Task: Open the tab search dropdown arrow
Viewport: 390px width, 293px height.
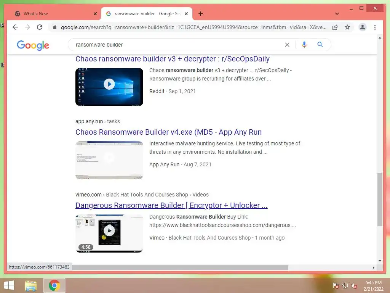Action: pyautogui.click(x=337, y=14)
